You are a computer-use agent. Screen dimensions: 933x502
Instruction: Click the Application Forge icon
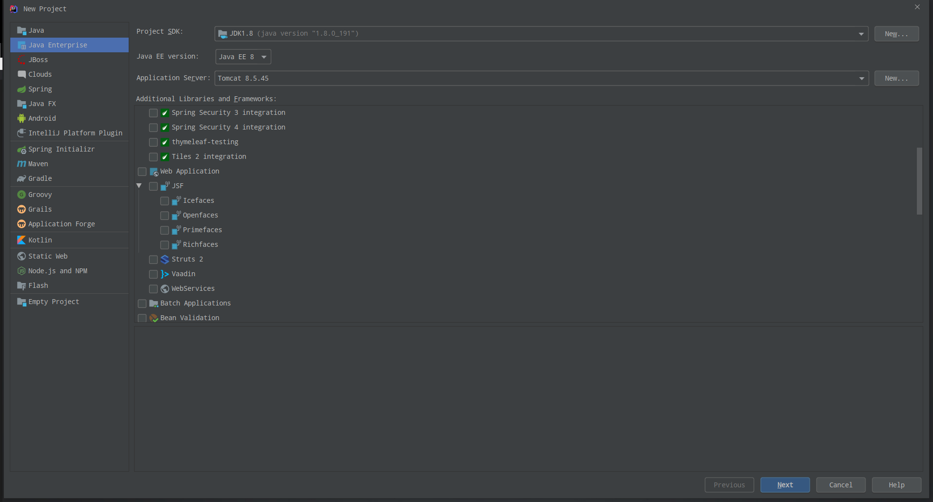pyautogui.click(x=22, y=224)
